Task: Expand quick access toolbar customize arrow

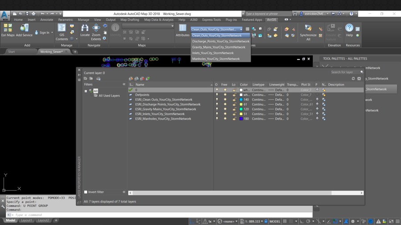Action: pos(60,13)
